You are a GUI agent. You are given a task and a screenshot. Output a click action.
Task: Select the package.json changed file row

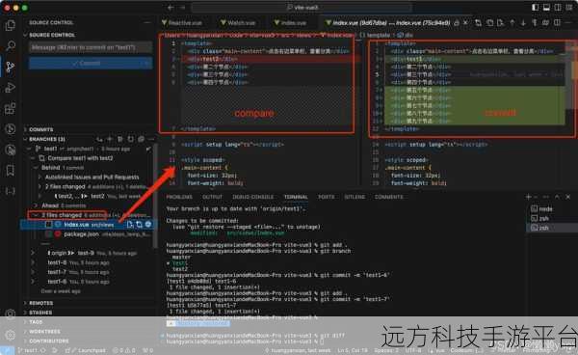click(x=89, y=234)
